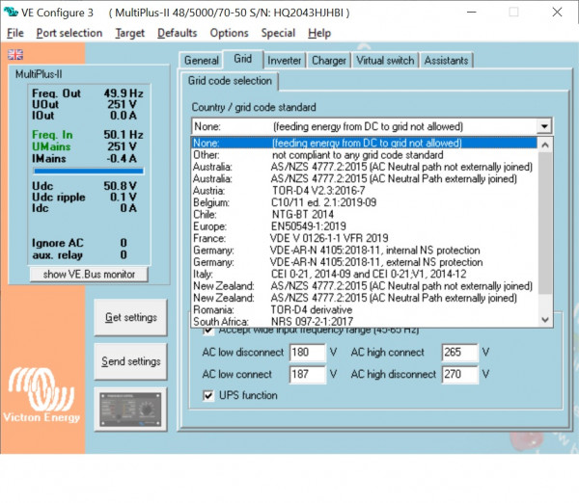Select Australia AC Neutral Path externally joined
579x503 pixels.
pos(365,178)
